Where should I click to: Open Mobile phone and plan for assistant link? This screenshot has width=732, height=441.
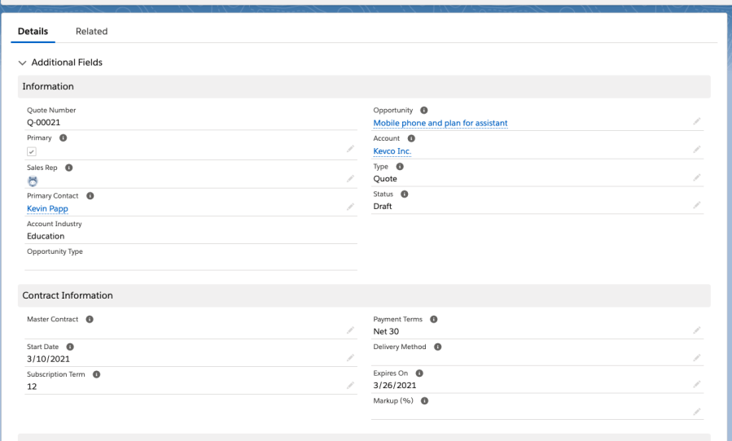[440, 123]
